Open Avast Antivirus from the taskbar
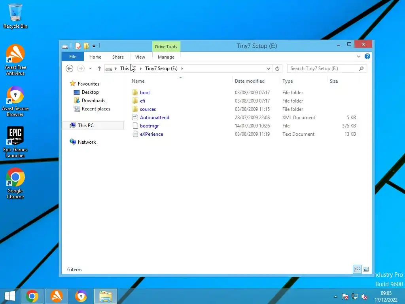 (56, 296)
